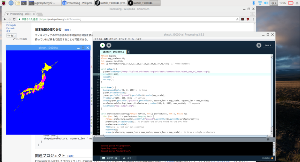Run the sketch with the play button

pos(102,45)
